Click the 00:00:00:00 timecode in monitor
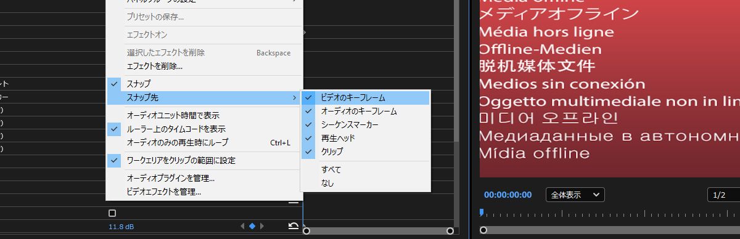The height and width of the screenshot is (239, 740). pyautogui.click(x=508, y=195)
